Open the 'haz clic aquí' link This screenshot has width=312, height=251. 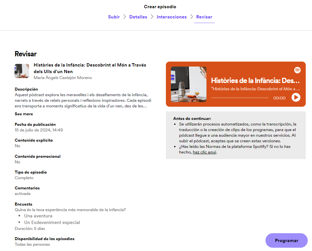204,152
